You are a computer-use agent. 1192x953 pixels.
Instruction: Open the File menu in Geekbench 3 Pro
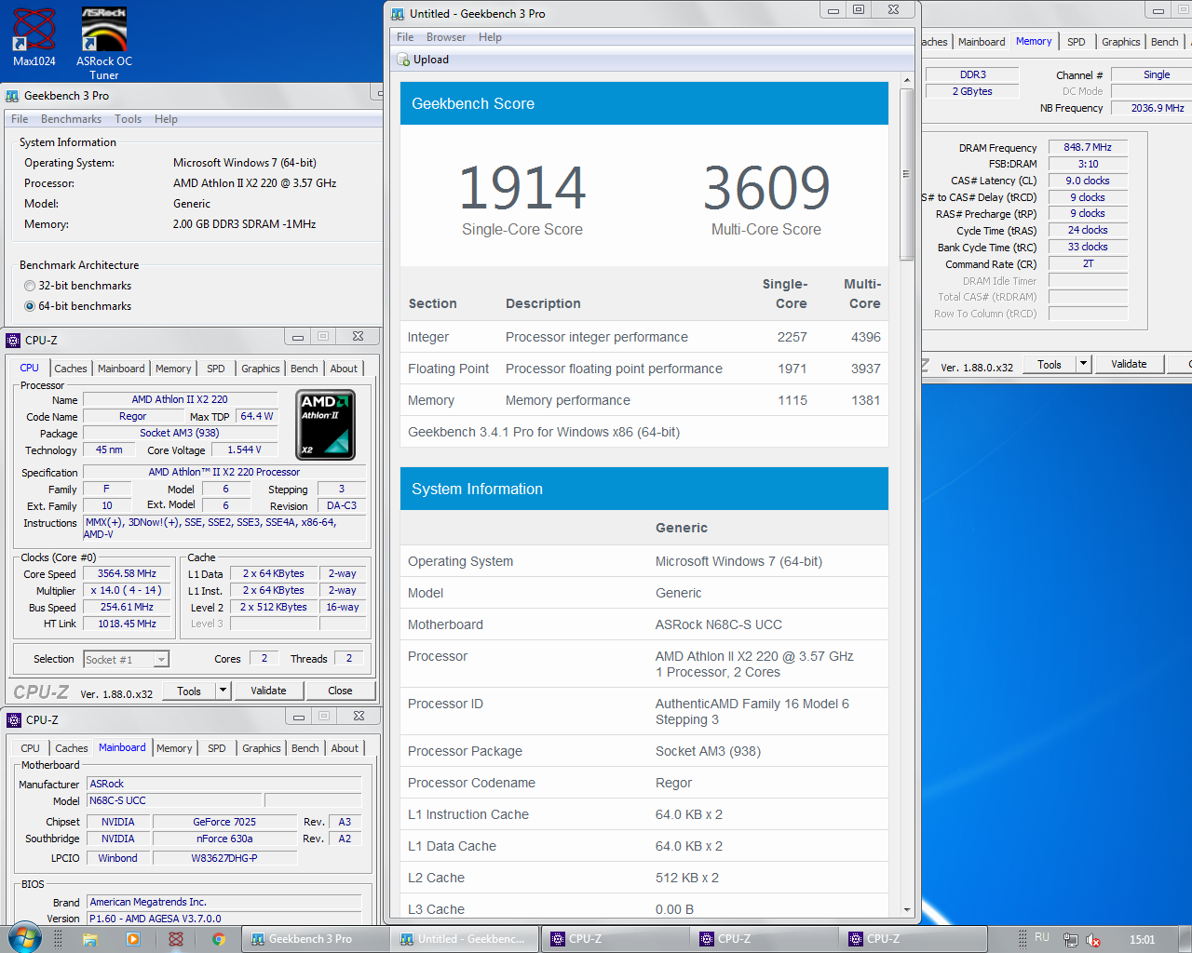[x=20, y=119]
